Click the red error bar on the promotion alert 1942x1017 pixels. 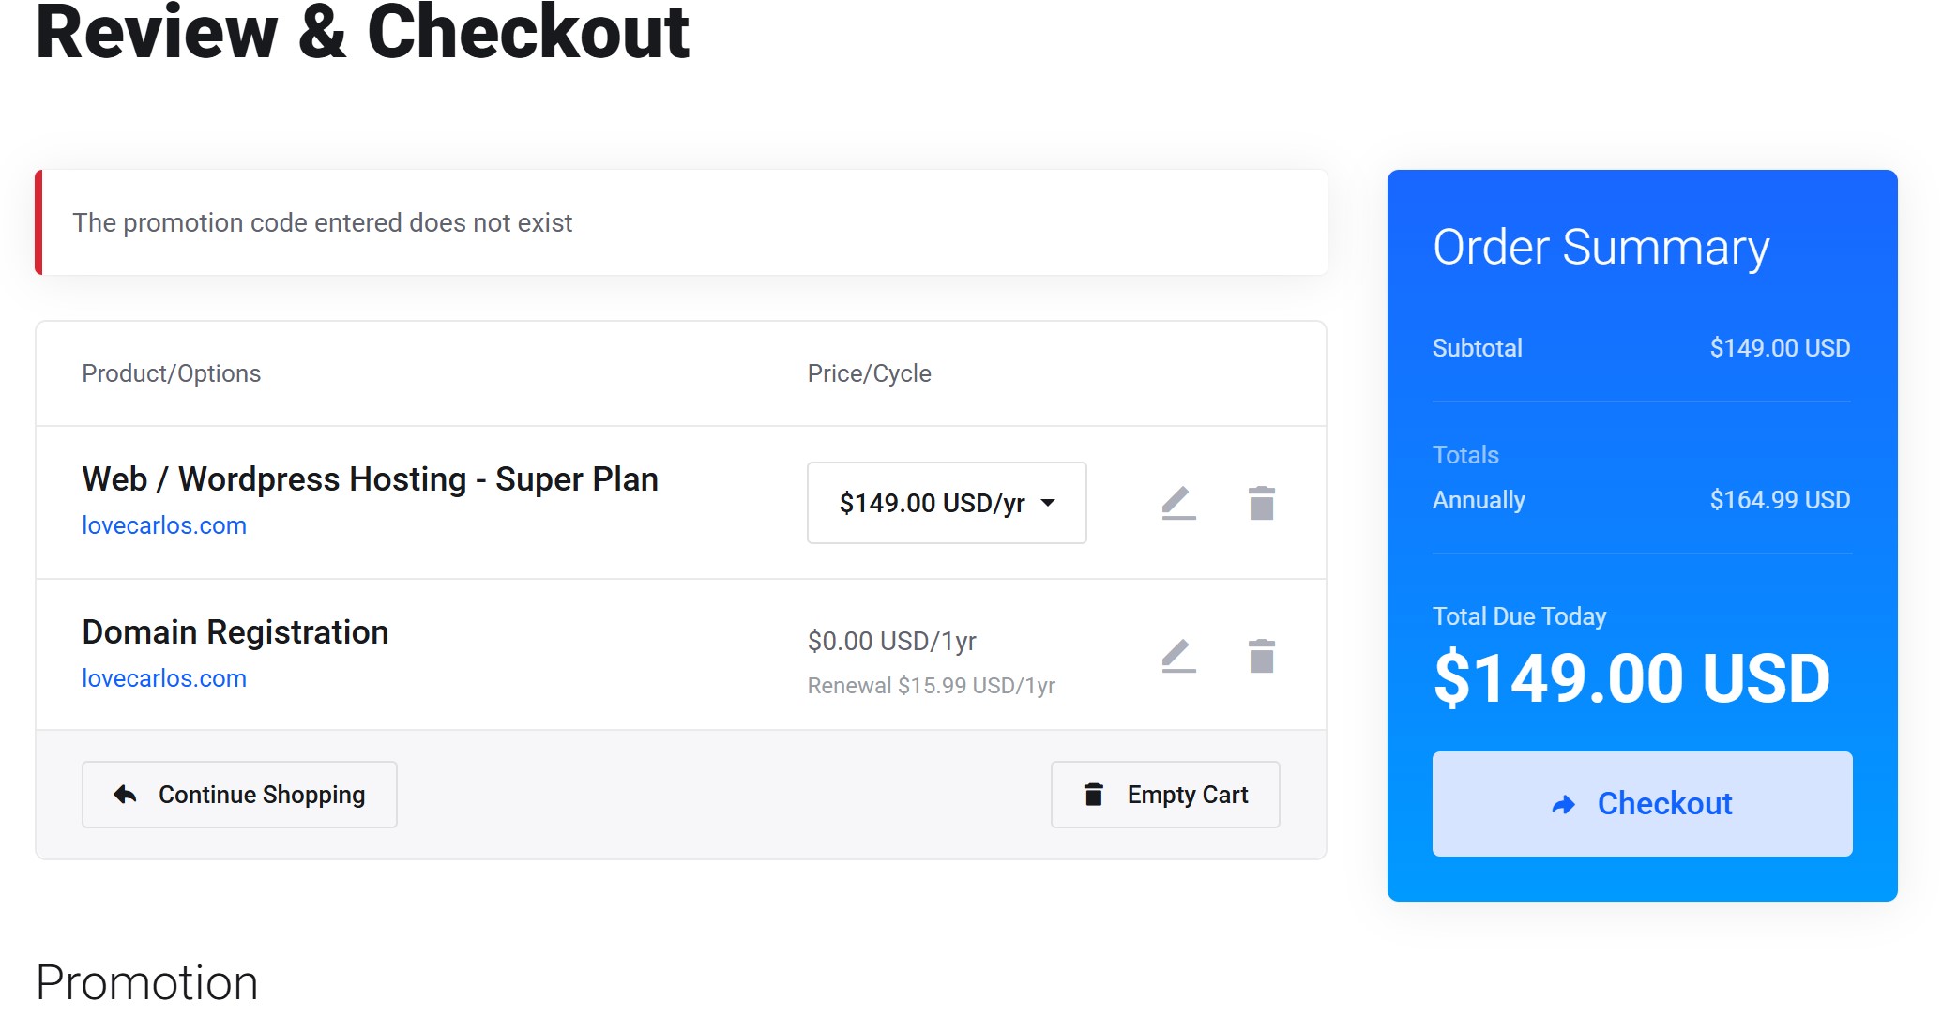pos(40,222)
